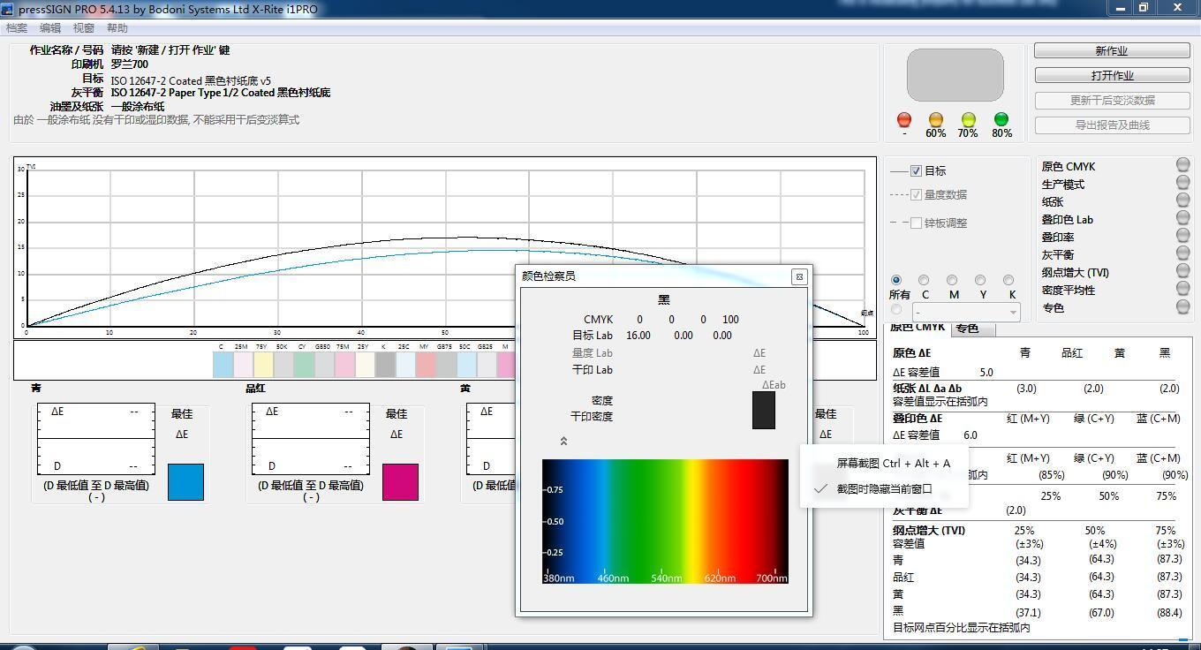The image size is (1201, 650).
Task: Select the Y channel radio button
Action: pyautogui.click(x=980, y=280)
